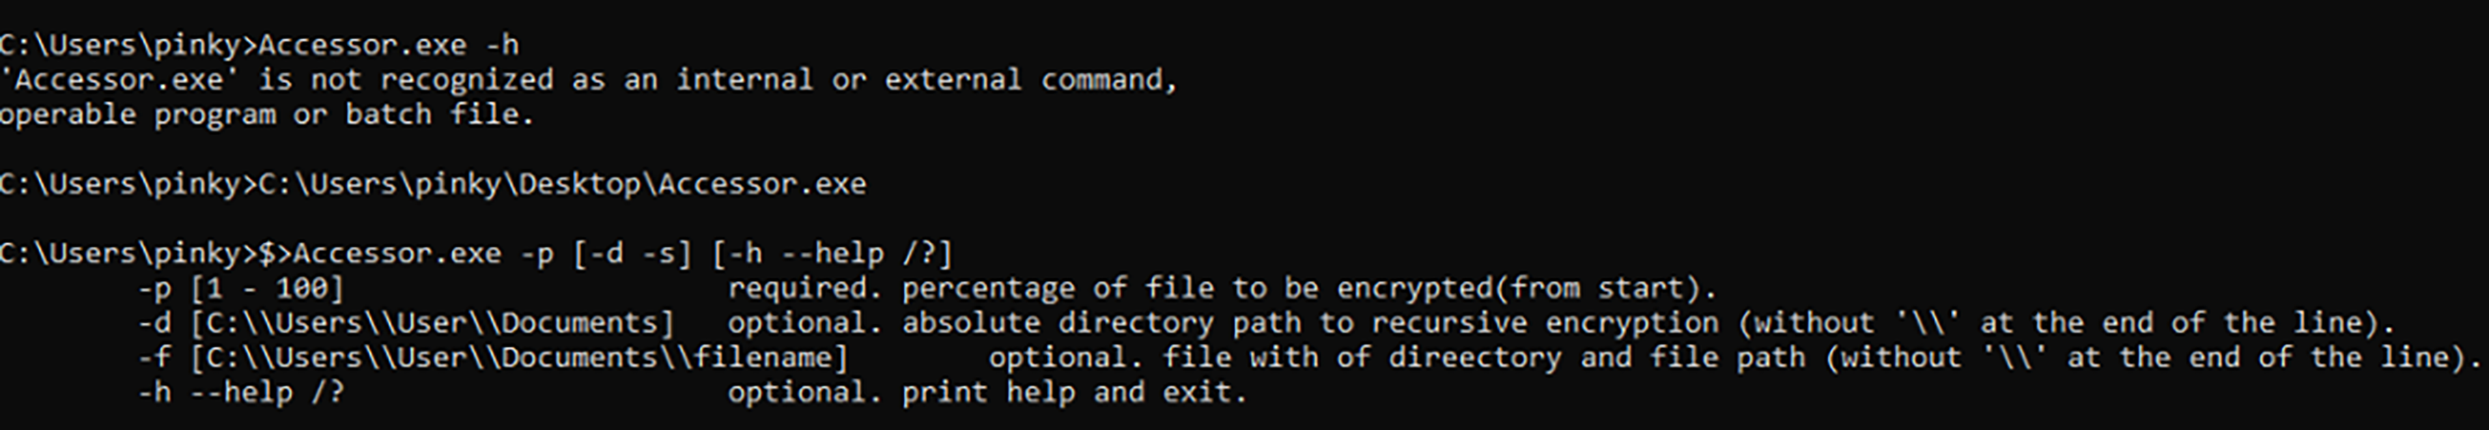The width and height of the screenshot is (2489, 430).
Task: Click the words 'external command,' in the error
Action: point(1031,81)
